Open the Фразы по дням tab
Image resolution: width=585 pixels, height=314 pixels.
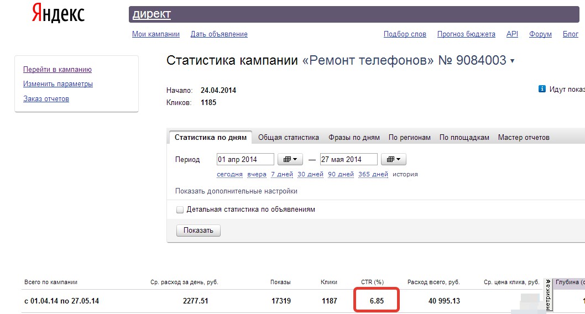354,138
